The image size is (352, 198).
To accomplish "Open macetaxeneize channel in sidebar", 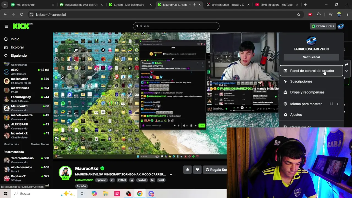I will tap(26, 117).
